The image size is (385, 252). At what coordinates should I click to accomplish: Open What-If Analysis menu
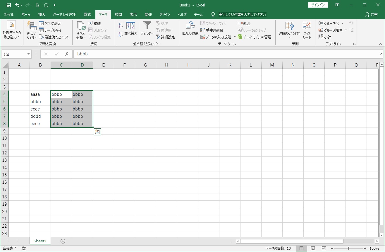coord(289,30)
